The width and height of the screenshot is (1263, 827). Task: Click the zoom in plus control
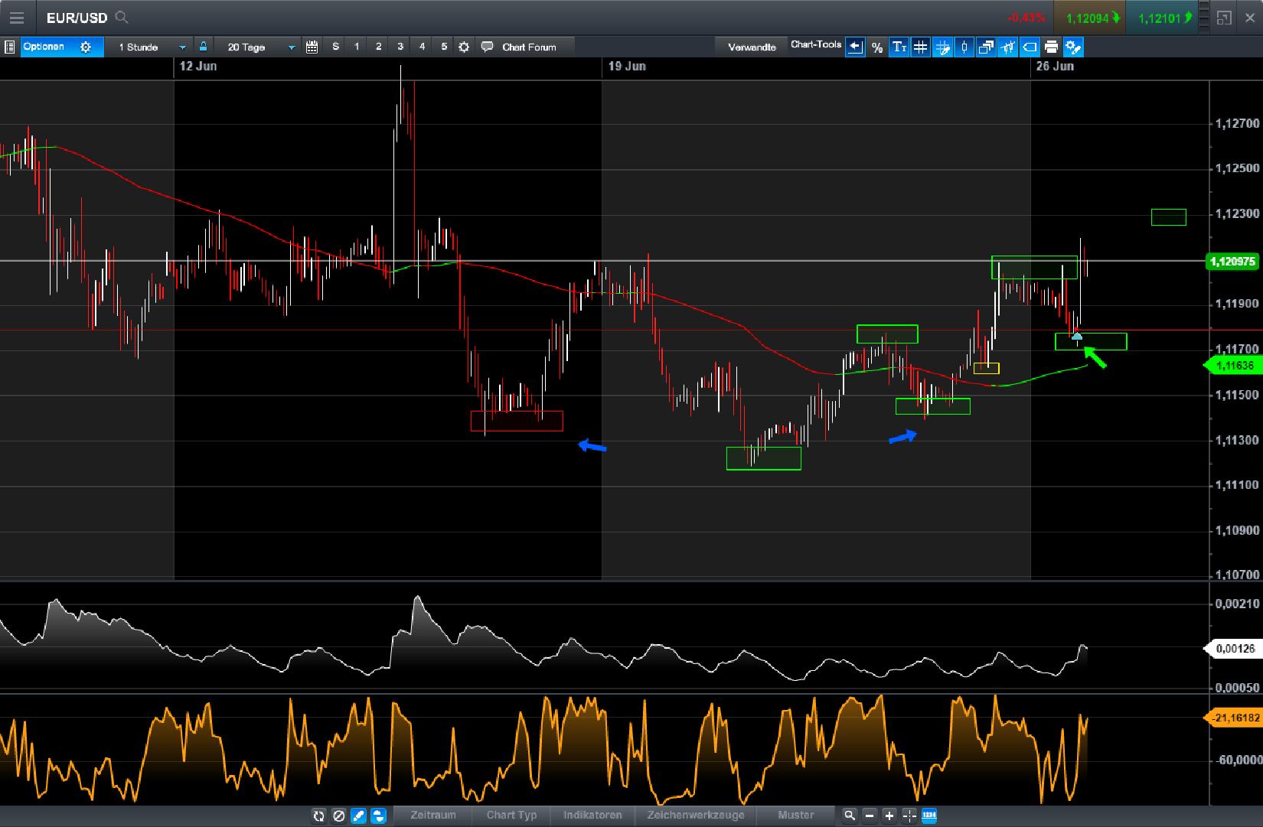tap(889, 816)
